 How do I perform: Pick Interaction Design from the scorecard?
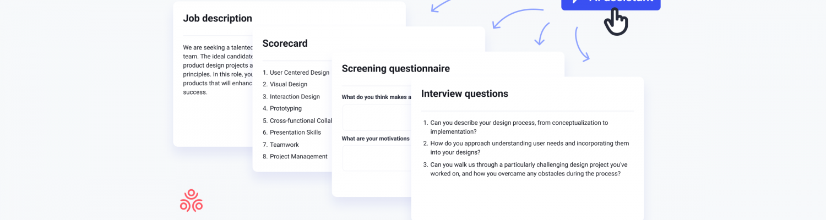coord(294,97)
